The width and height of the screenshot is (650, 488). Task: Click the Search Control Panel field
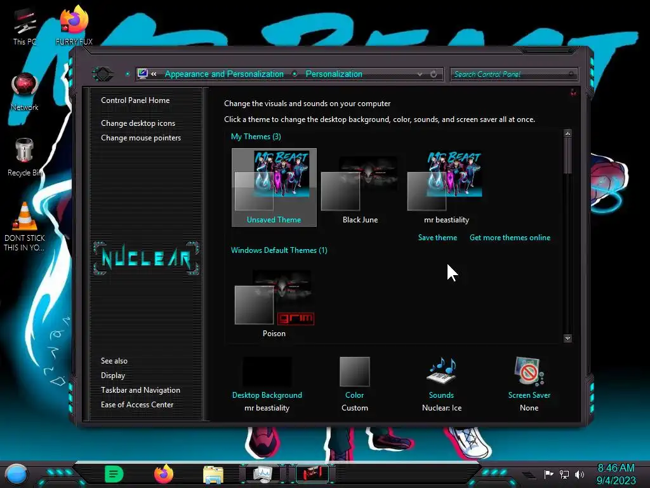[x=514, y=74]
